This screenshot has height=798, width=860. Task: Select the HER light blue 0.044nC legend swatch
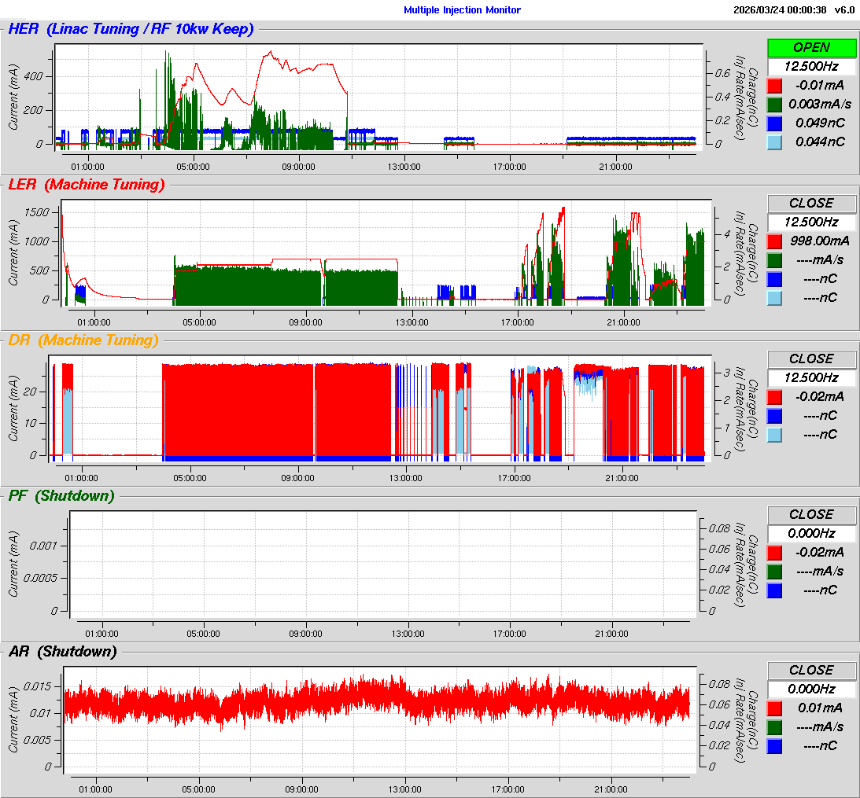(x=774, y=142)
